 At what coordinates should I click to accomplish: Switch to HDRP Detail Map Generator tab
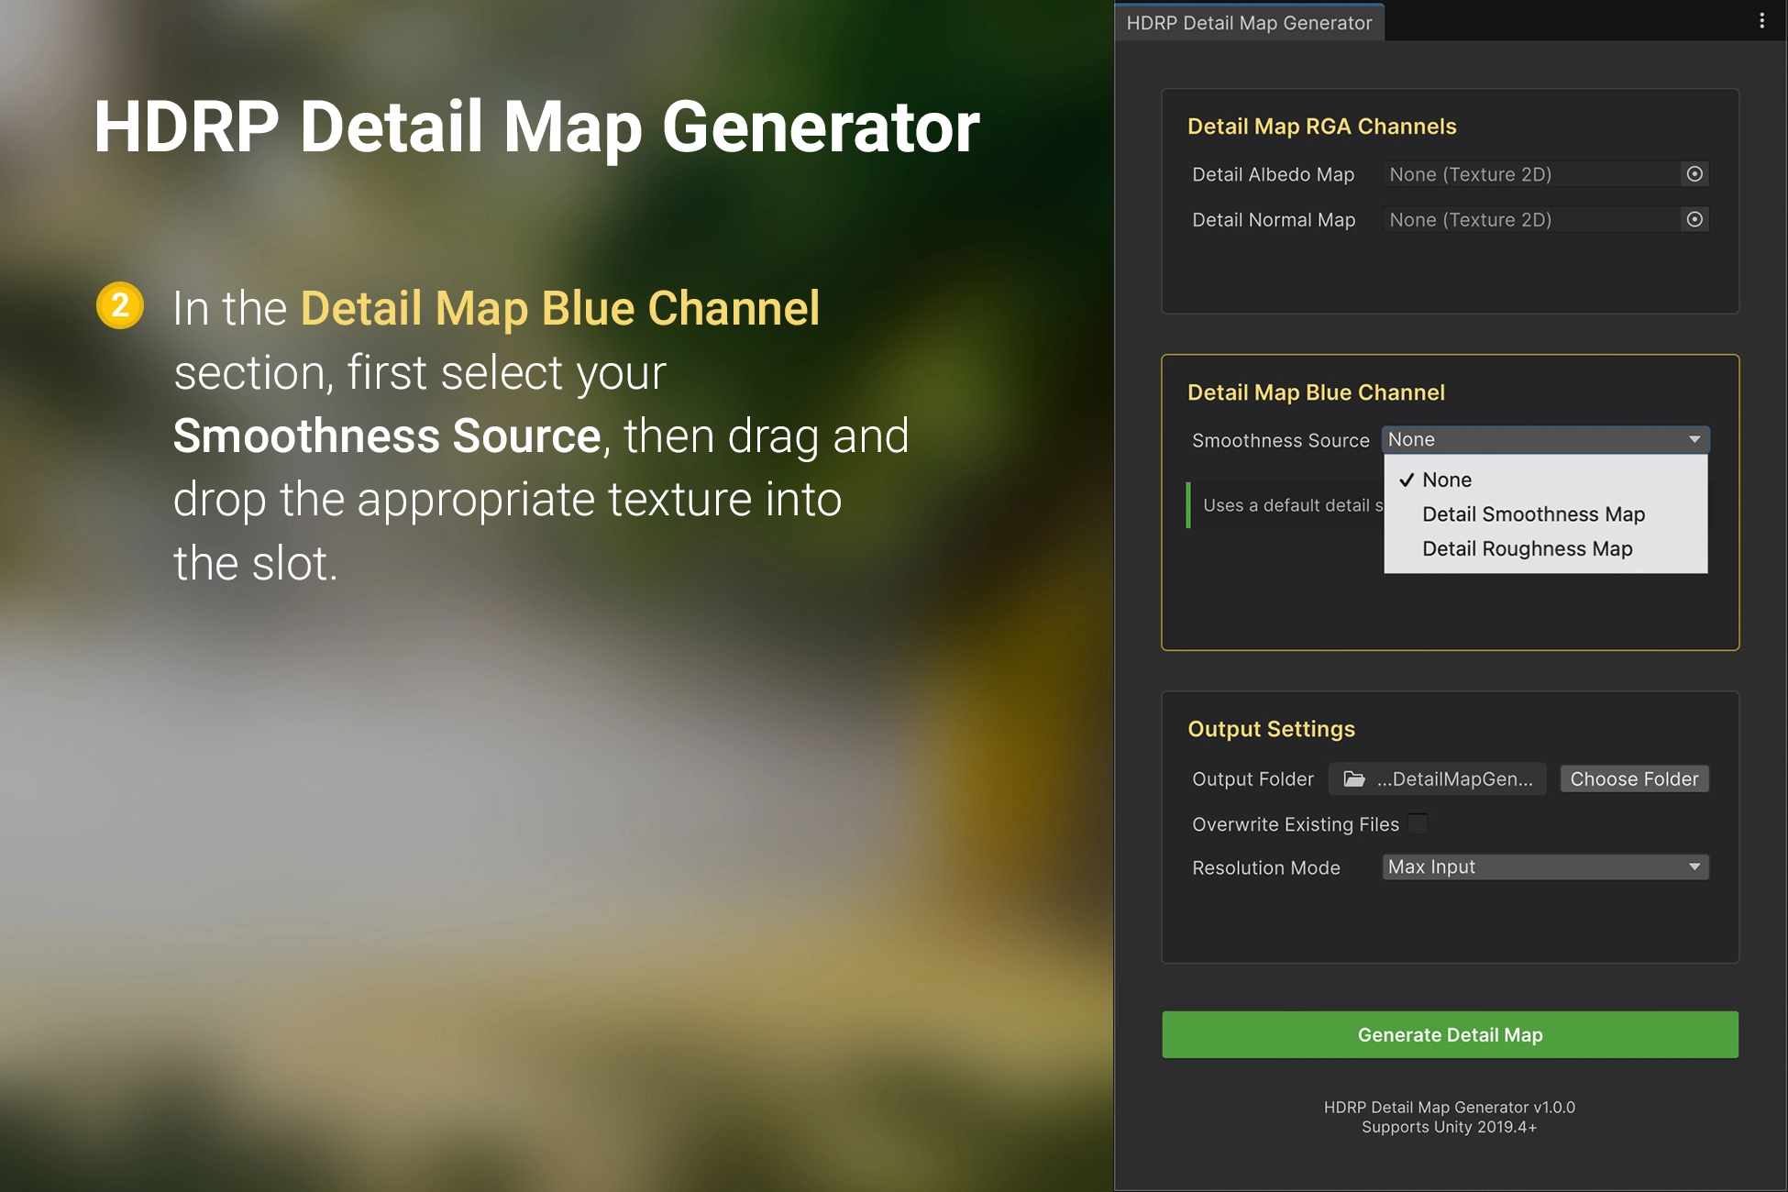point(1249,23)
